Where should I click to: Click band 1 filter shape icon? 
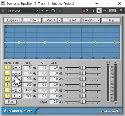(x=15, y=68)
